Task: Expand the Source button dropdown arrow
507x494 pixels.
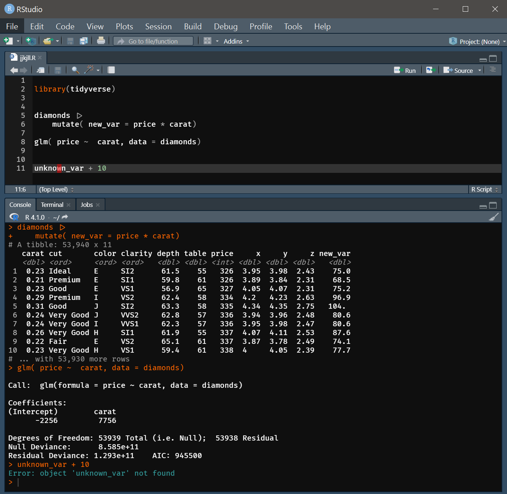Action: (x=479, y=70)
